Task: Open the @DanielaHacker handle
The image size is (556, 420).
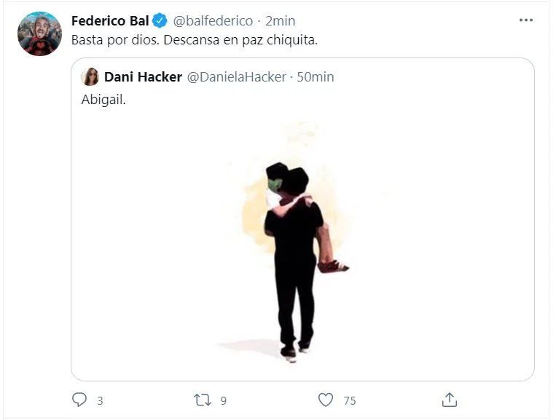Action: (237, 76)
